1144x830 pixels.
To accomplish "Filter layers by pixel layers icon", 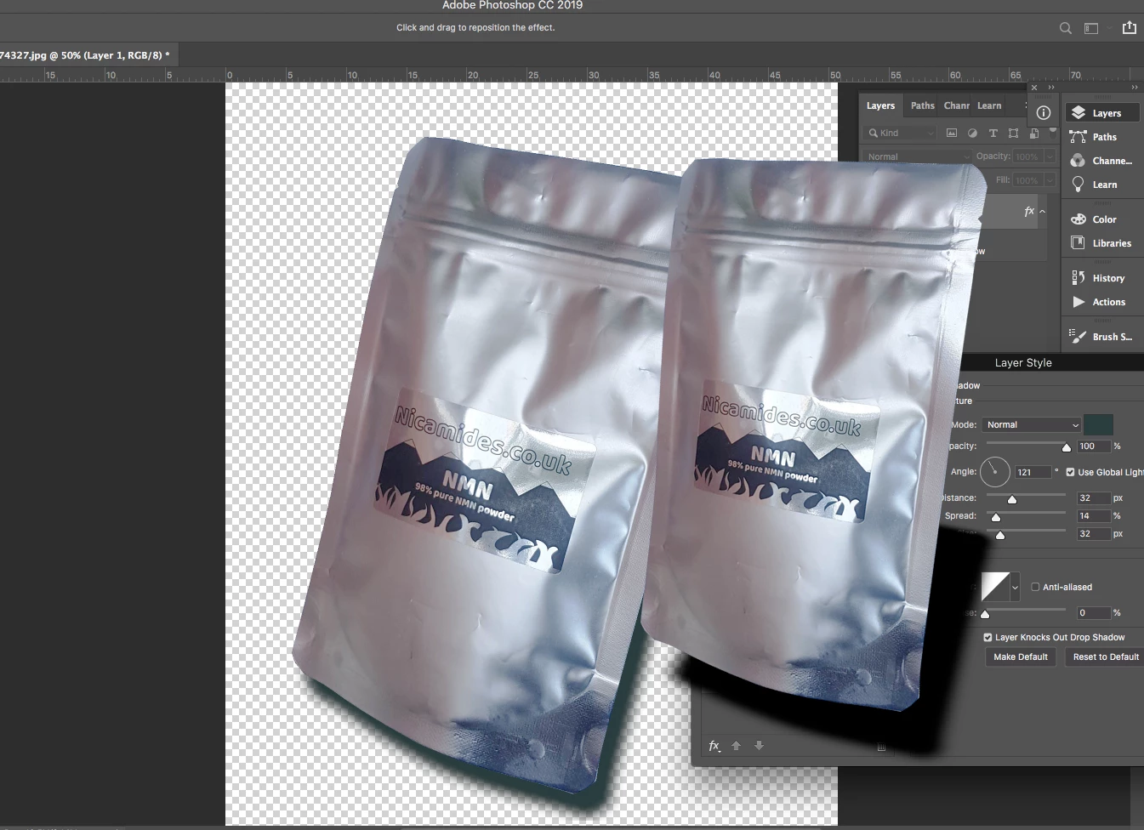I will click(x=952, y=133).
